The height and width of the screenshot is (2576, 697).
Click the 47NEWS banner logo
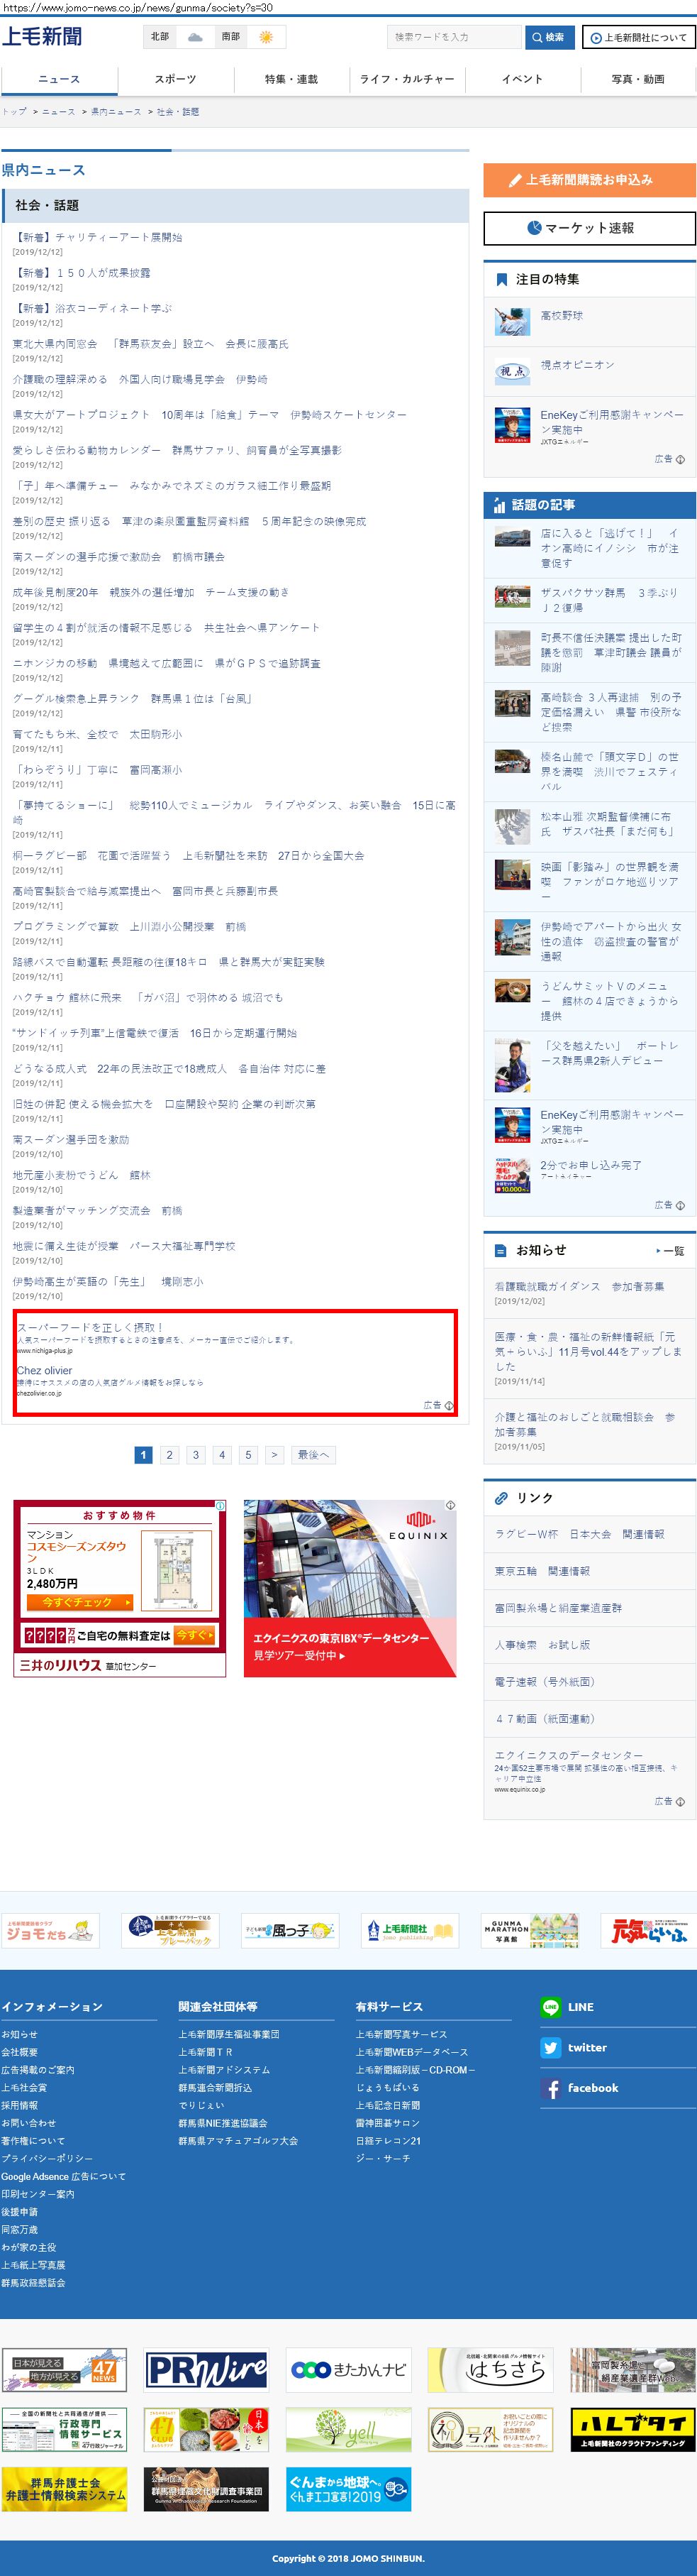pyautogui.click(x=64, y=2370)
